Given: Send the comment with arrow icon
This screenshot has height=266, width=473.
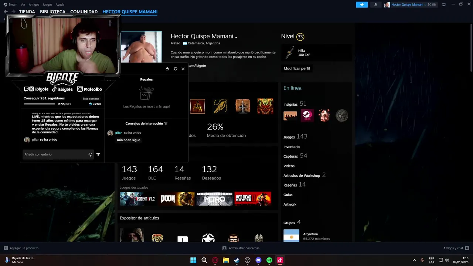Looking at the screenshot, I should tap(98, 154).
